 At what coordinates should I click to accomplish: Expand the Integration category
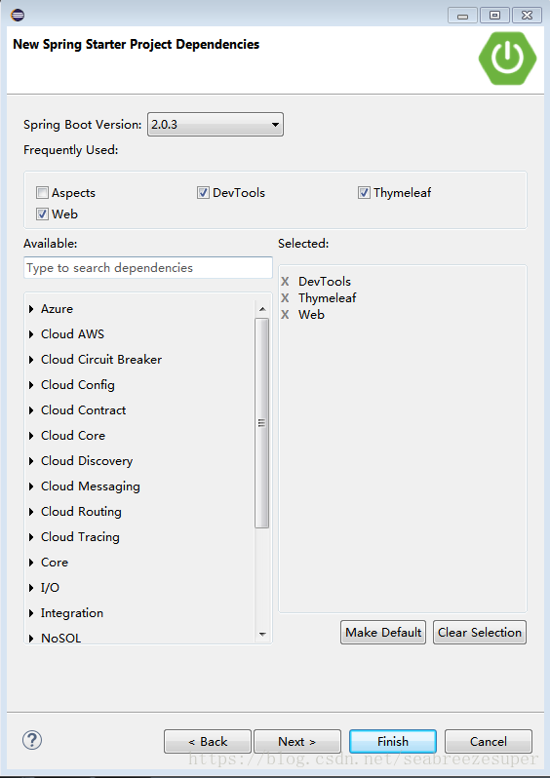(x=31, y=613)
